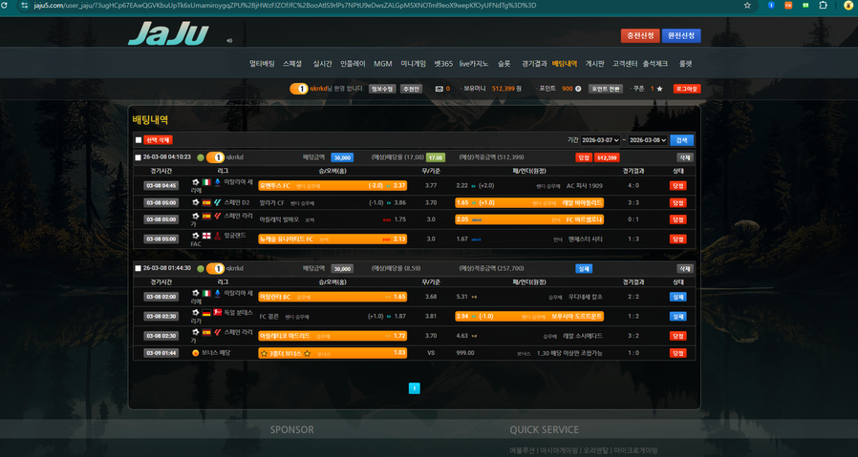The image size is (858, 457).
Task: Open the 스포츠 navigation menu
Action: 291,64
